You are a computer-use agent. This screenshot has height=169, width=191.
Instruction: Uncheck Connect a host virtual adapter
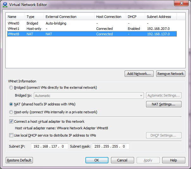point(11,121)
